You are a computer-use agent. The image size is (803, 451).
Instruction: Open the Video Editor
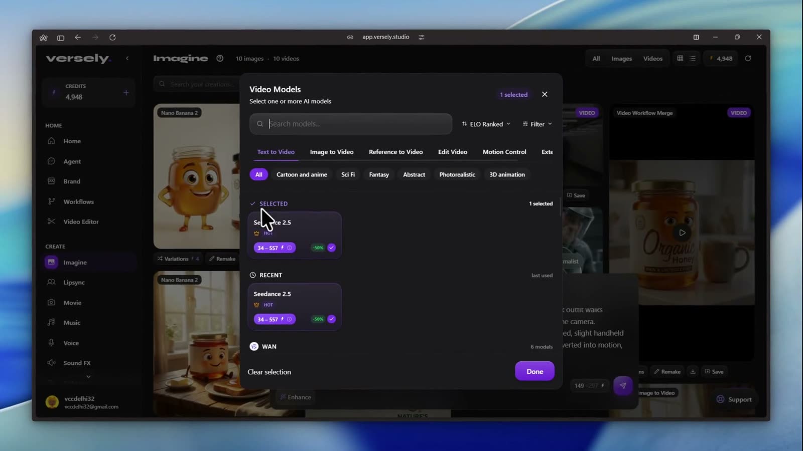pyautogui.click(x=81, y=221)
